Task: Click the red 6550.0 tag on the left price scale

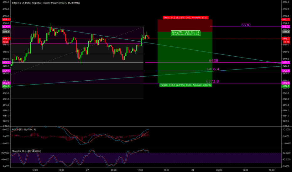Action: 6,19
